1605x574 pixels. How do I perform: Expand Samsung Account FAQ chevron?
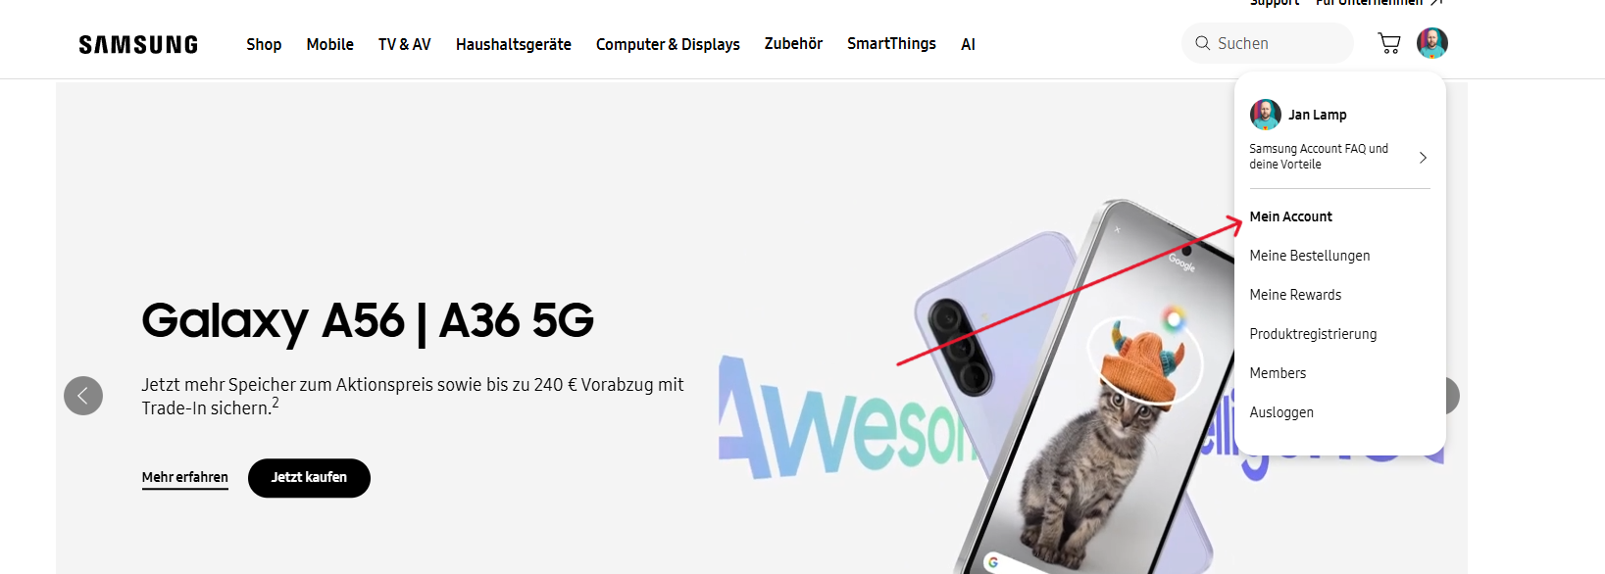[x=1423, y=157]
